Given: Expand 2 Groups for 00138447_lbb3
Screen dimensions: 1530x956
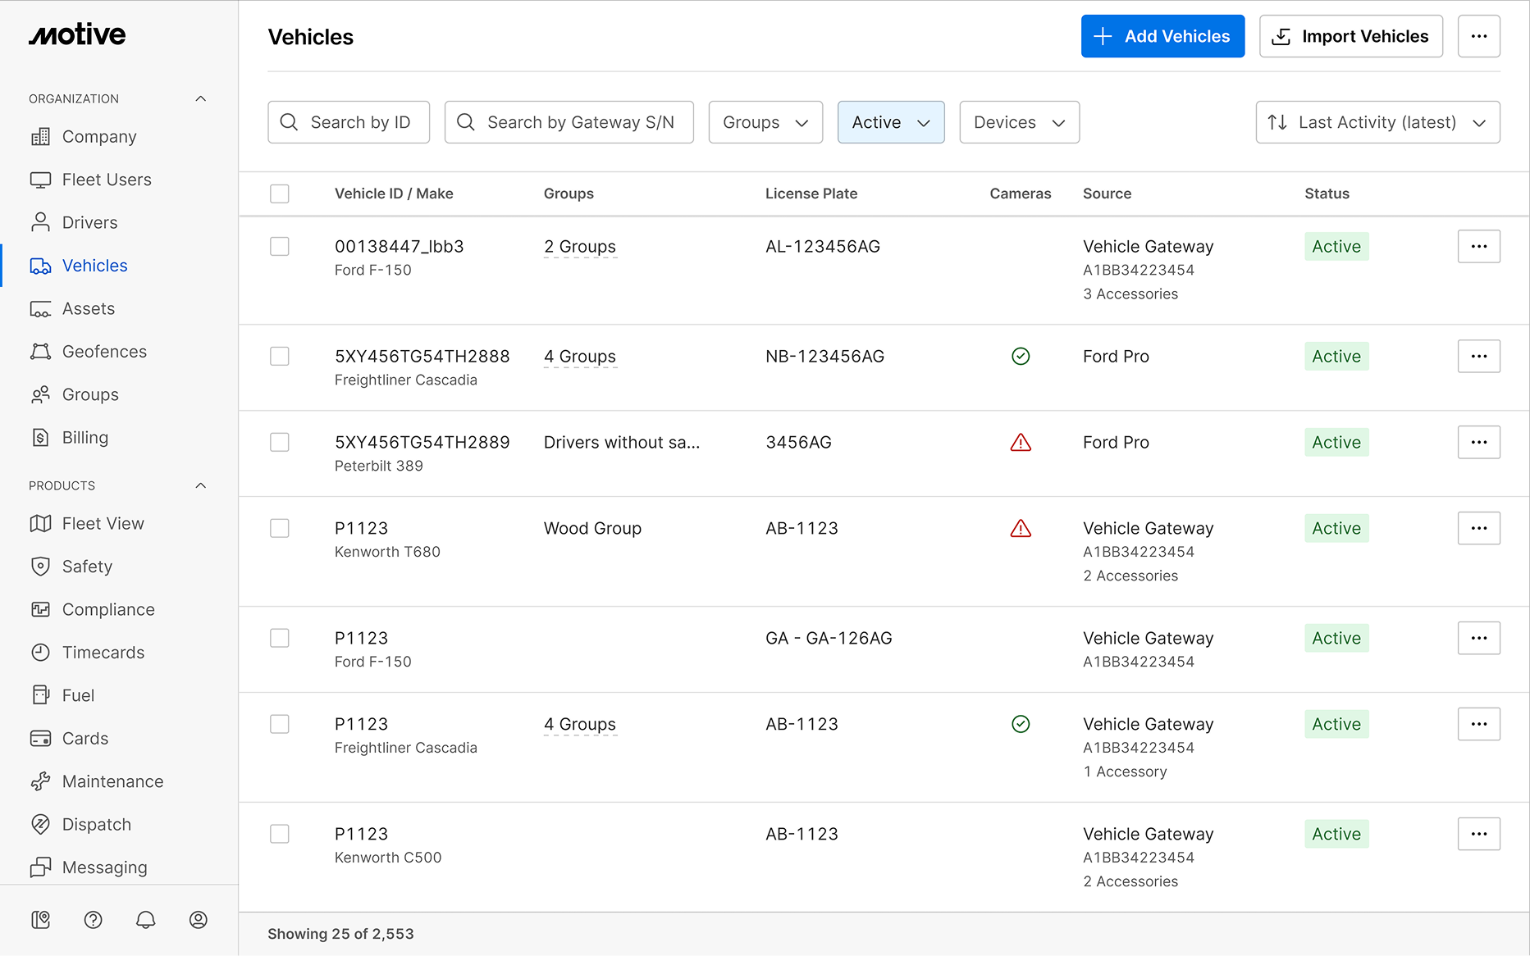Looking at the screenshot, I should (580, 247).
